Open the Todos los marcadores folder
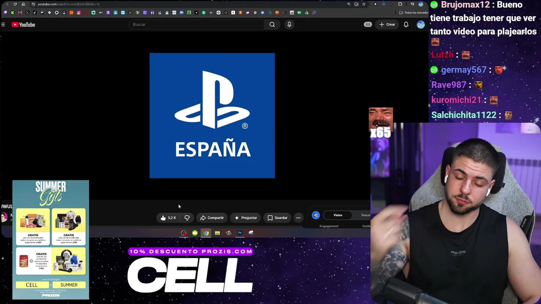 (413, 13)
